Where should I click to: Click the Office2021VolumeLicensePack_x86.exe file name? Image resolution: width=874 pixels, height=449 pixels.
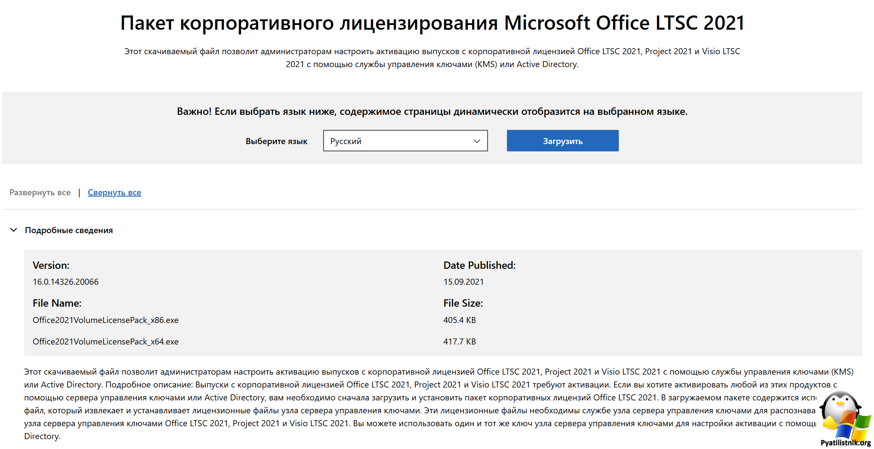(105, 320)
